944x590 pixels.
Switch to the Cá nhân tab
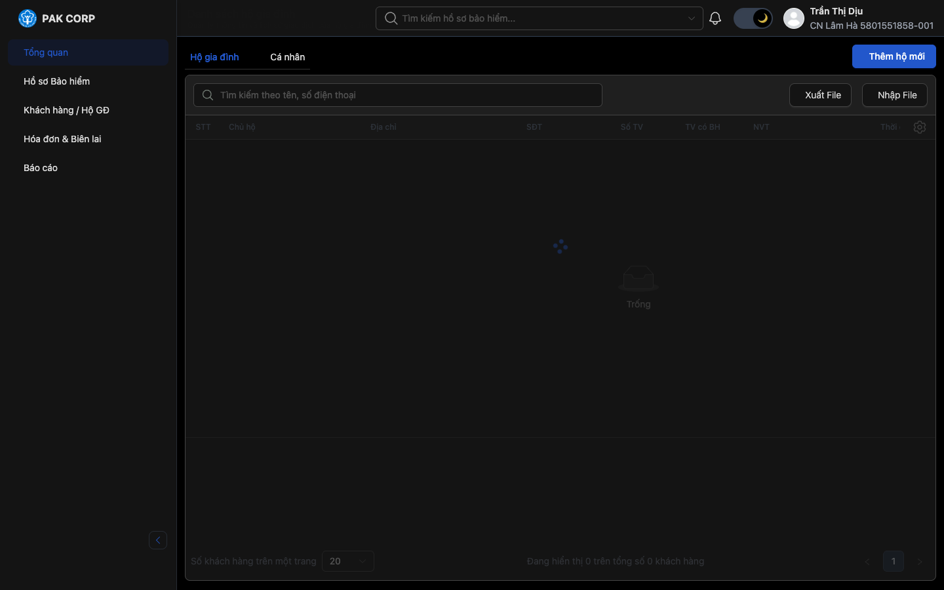click(288, 57)
